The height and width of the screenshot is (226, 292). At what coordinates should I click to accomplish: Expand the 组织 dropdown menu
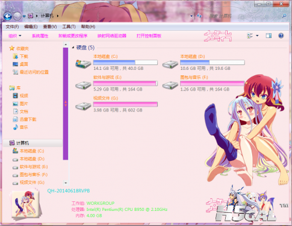point(15,36)
